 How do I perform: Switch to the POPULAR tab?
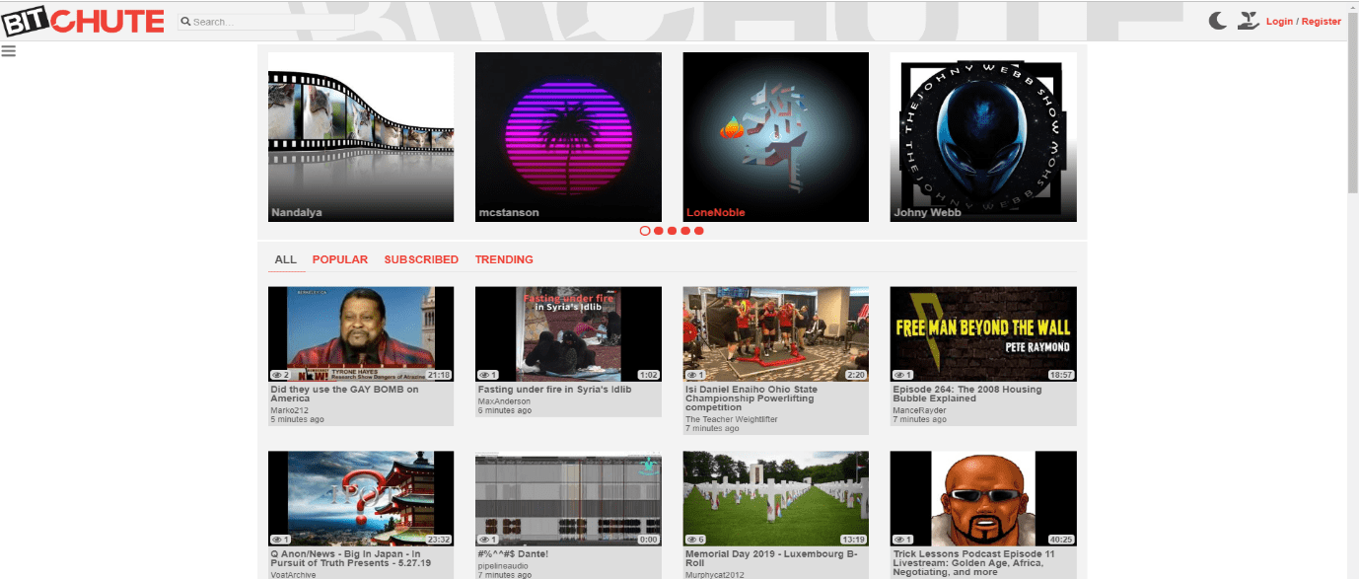340,259
